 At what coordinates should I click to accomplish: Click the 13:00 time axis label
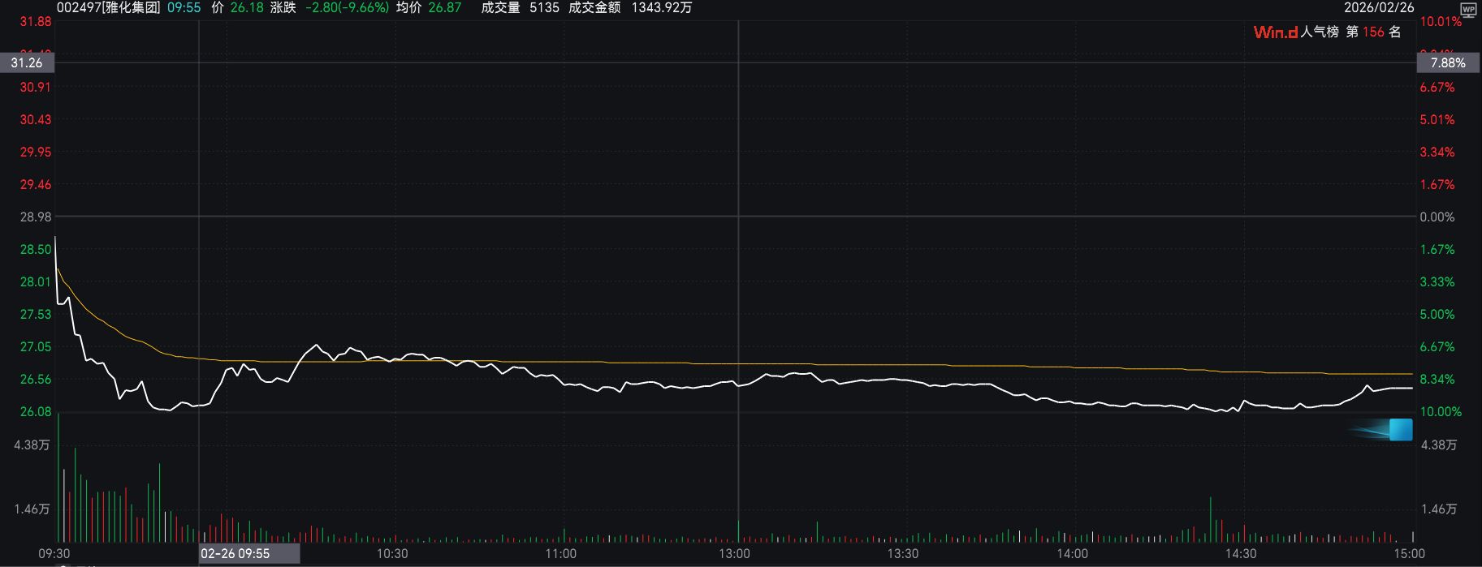pos(735,554)
